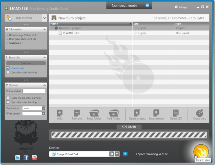The width and height of the screenshot is (215, 165).
Task: Click the burn project header flame icon
Action: tap(54, 18)
